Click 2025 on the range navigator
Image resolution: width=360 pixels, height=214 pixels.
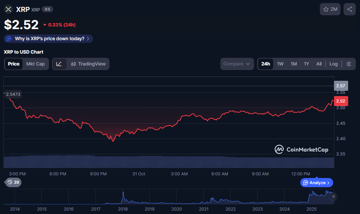pos(311,209)
